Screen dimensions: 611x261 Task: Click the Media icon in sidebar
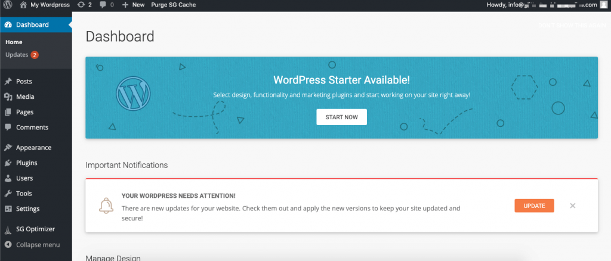pyautogui.click(x=8, y=97)
